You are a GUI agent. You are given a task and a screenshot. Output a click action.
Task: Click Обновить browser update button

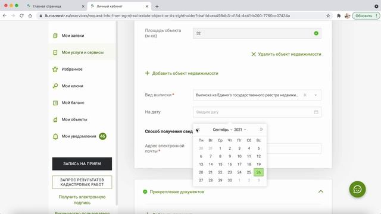coord(364,16)
